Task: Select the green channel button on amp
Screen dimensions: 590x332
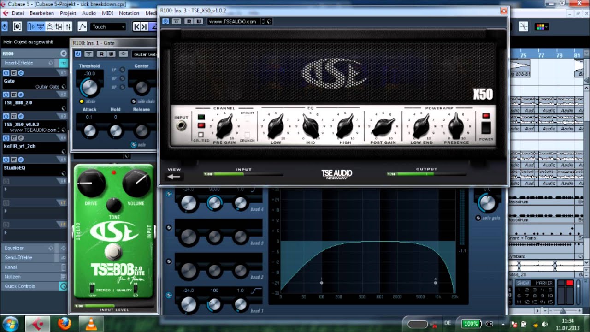Action: tap(201, 117)
